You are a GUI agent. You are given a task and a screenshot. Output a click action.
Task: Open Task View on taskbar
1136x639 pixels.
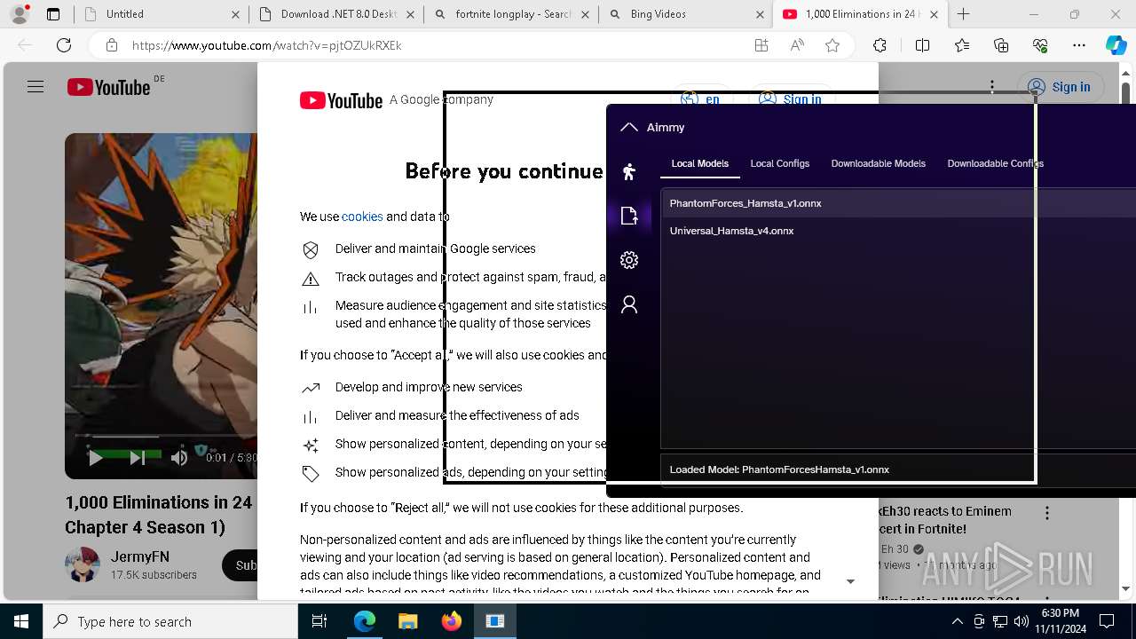[319, 621]
